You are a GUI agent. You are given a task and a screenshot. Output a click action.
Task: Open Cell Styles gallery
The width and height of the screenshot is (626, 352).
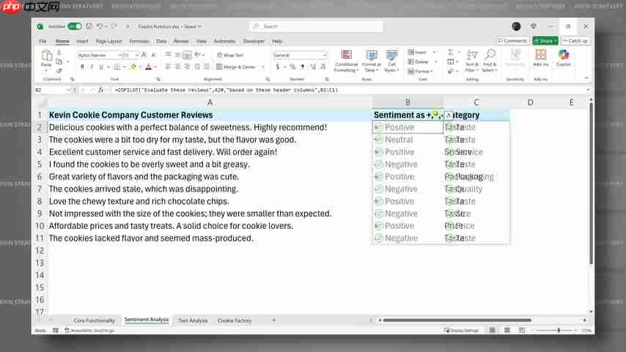click(391, 61)
